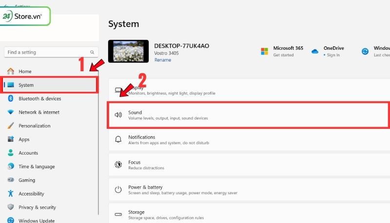
Task: Click the DESKTOP-77UK4AO device name
Action: pos(181,46)
